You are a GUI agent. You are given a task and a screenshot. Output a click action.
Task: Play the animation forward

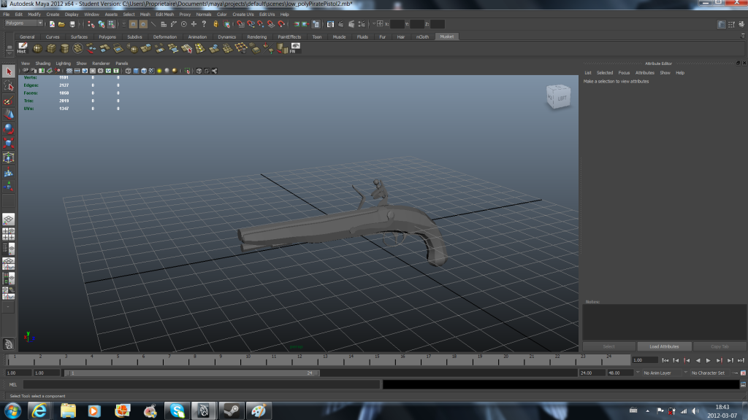coord(709,360)
